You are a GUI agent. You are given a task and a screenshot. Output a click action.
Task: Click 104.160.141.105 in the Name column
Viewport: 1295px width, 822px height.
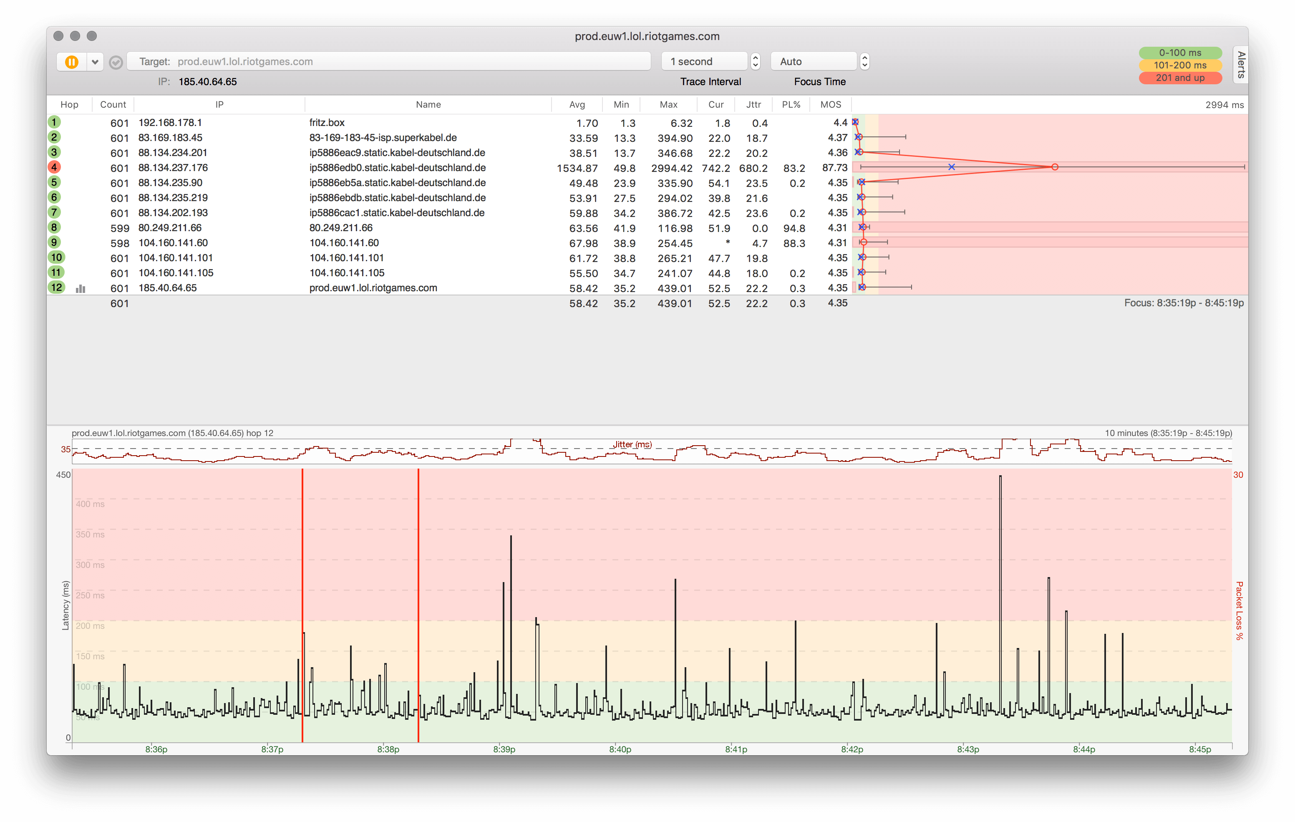click(x=347, y=273)
